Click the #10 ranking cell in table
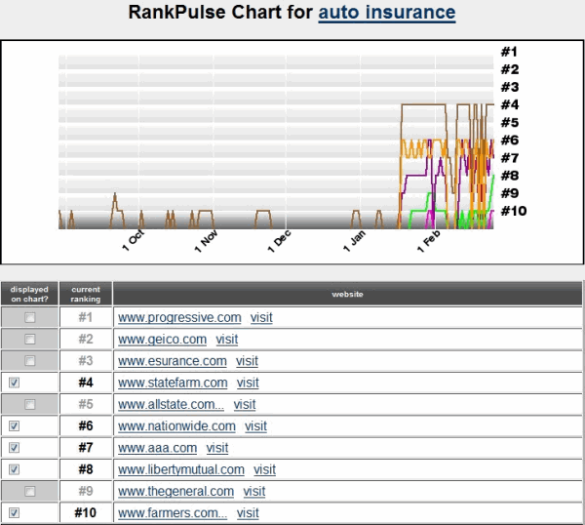 pos(86,512)
